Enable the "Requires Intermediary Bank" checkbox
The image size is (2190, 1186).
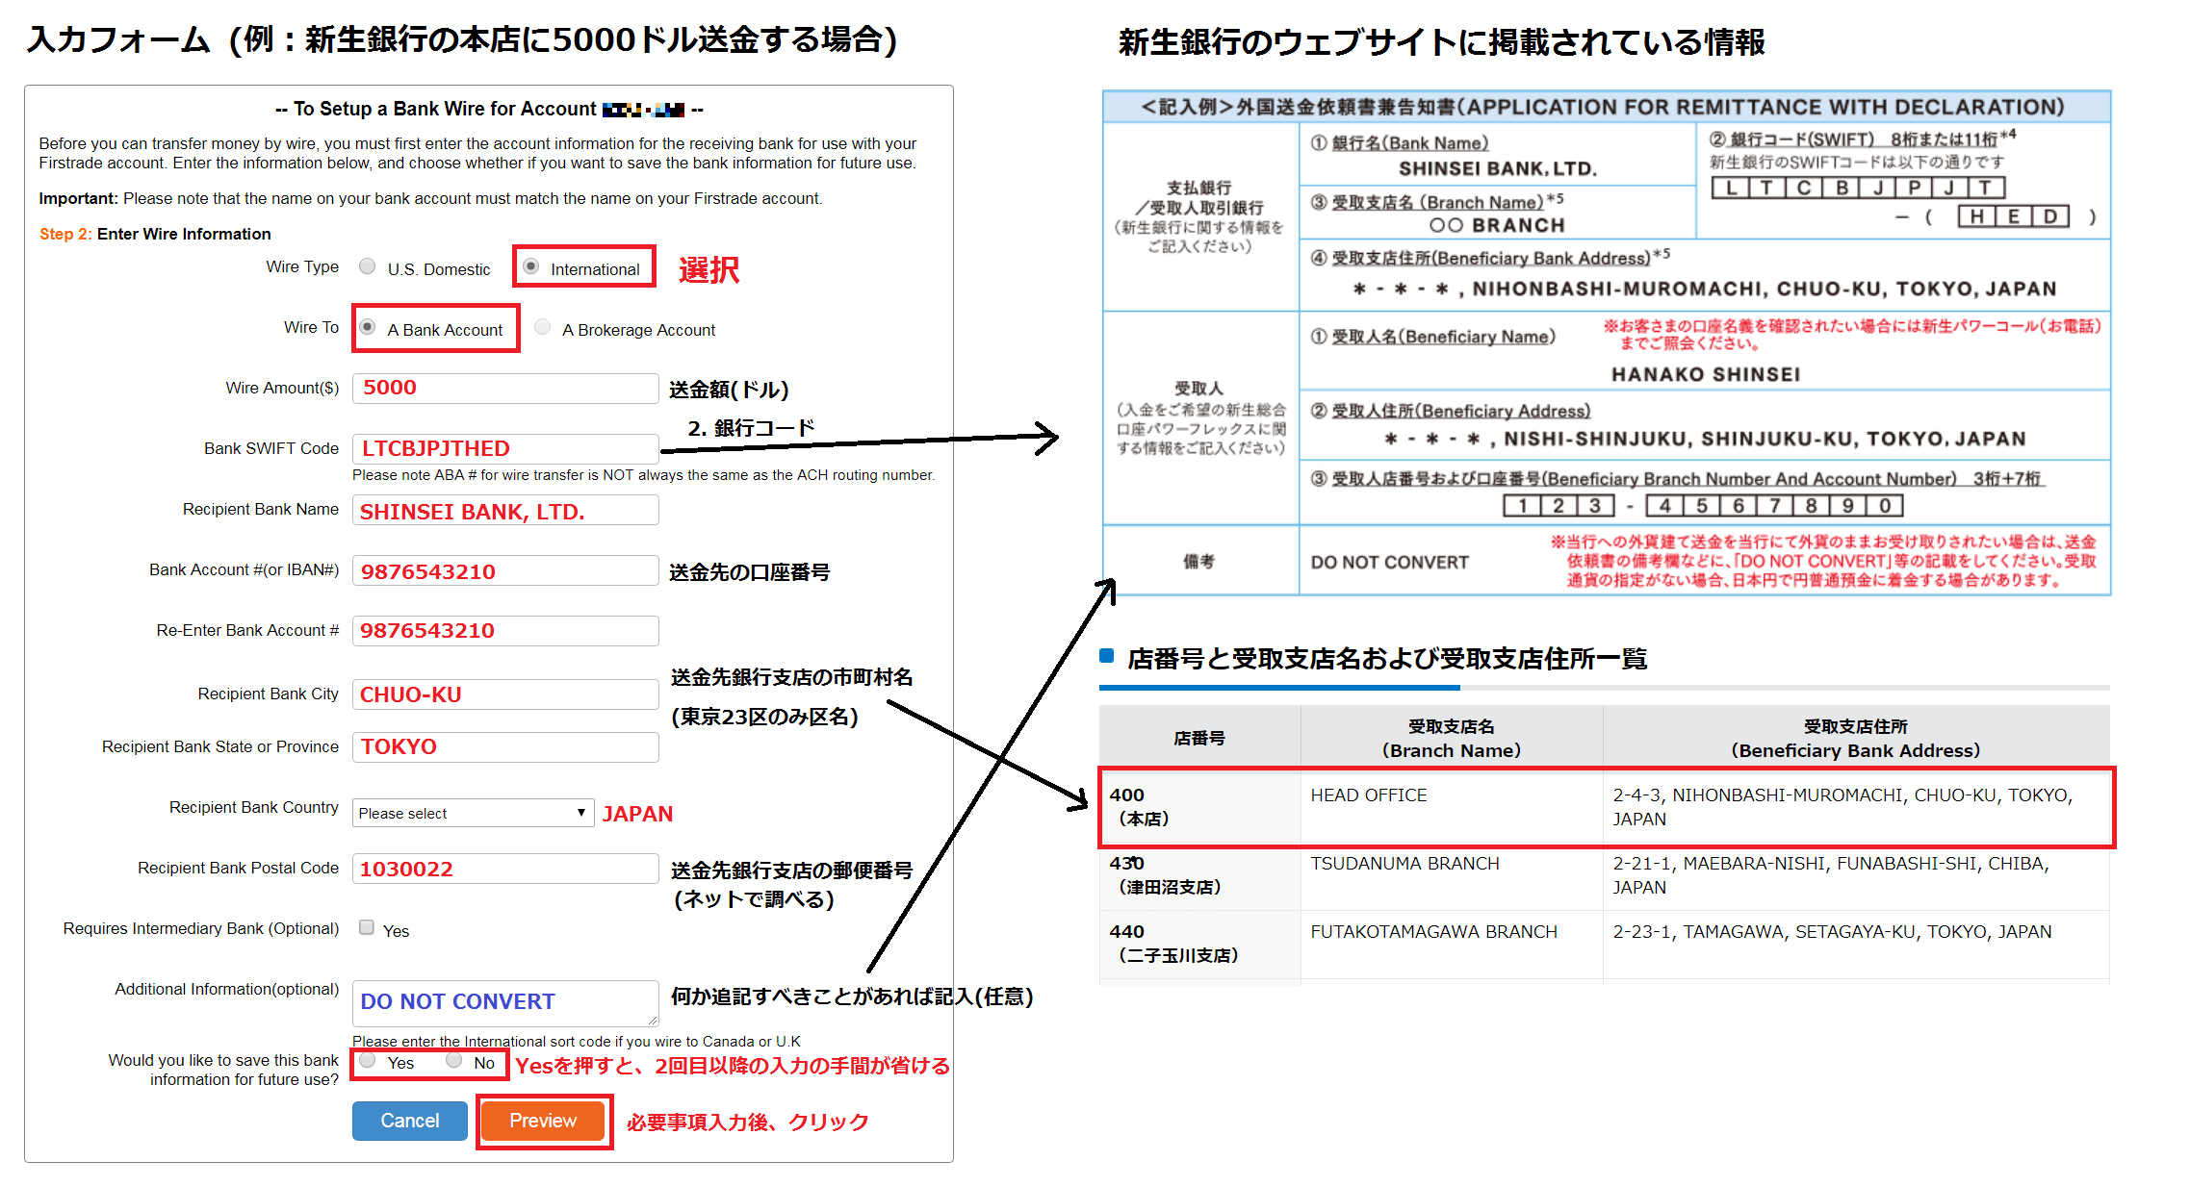tap(367, 926)
